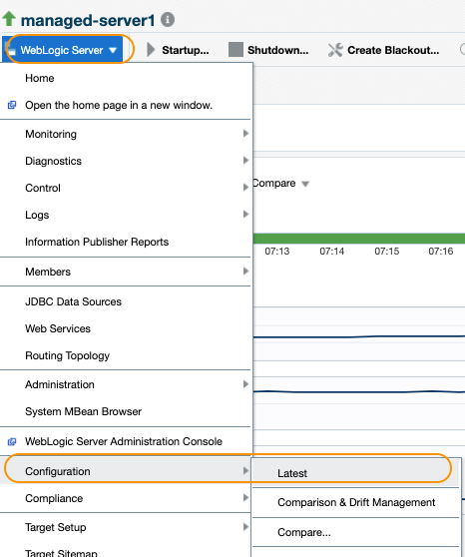Open the Administration submenu
The height and width of the screenshot is (557, 465).
coord(126,384)
